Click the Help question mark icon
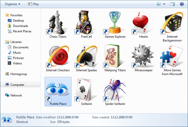The height and width of the screenshot is (127, 188). click(182, 4)
